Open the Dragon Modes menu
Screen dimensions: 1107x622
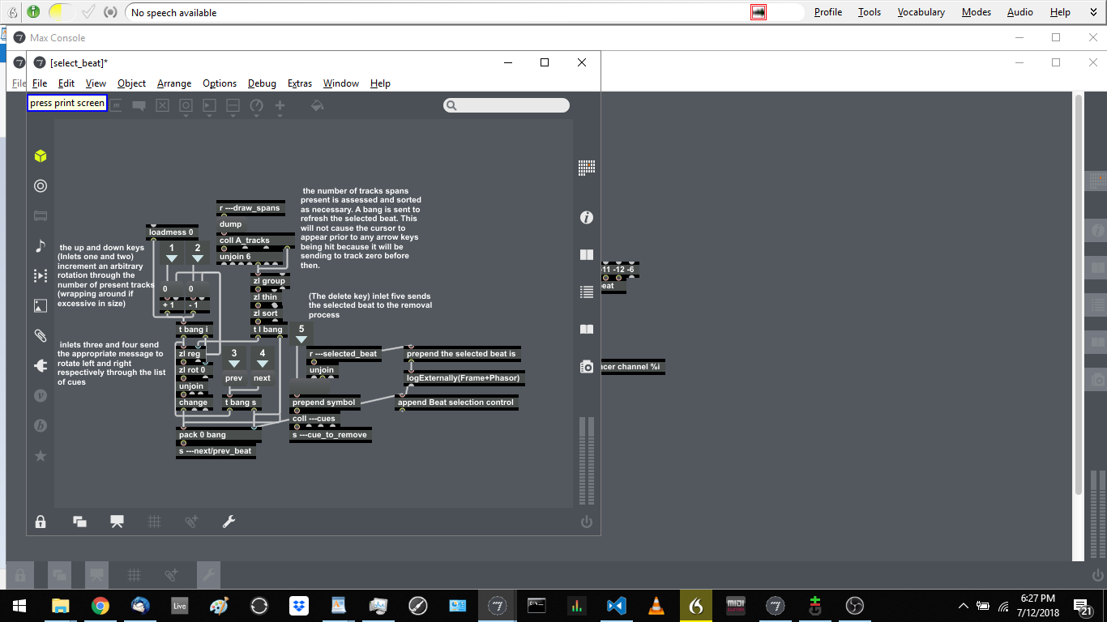click(976, 12)
